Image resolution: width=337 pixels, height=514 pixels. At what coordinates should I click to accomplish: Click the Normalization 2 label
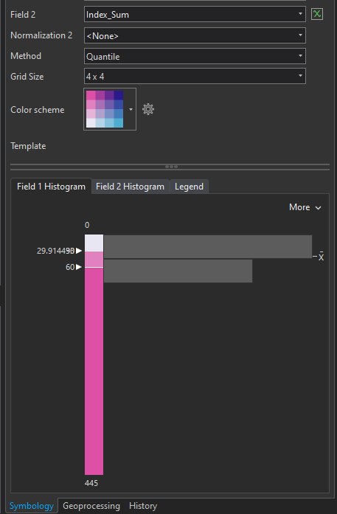click(x=41, y=35)
